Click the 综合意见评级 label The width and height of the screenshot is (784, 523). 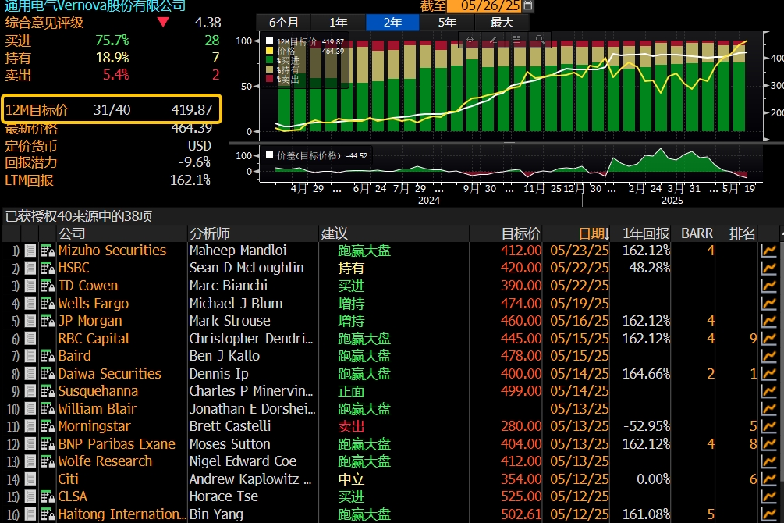[44, 23]
